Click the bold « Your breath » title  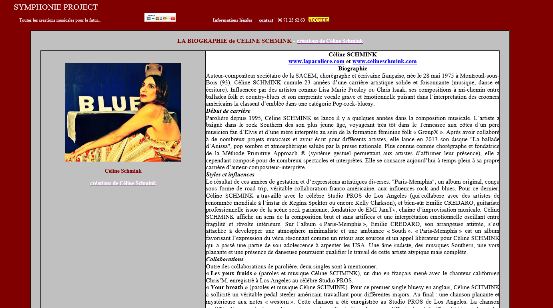[x=227, y=288]
